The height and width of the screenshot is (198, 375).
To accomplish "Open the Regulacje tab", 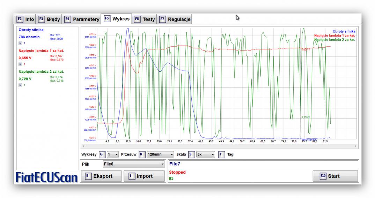I will click(175, 19).
